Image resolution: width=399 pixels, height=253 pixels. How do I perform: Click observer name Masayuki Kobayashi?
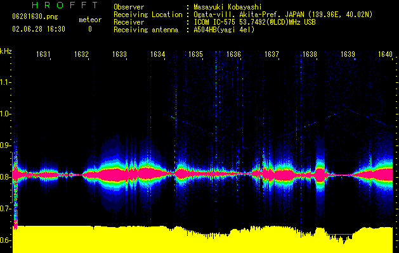tap(227, 7)
